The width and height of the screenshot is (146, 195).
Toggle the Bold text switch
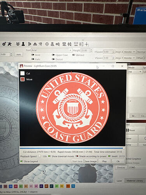(33, 55)
